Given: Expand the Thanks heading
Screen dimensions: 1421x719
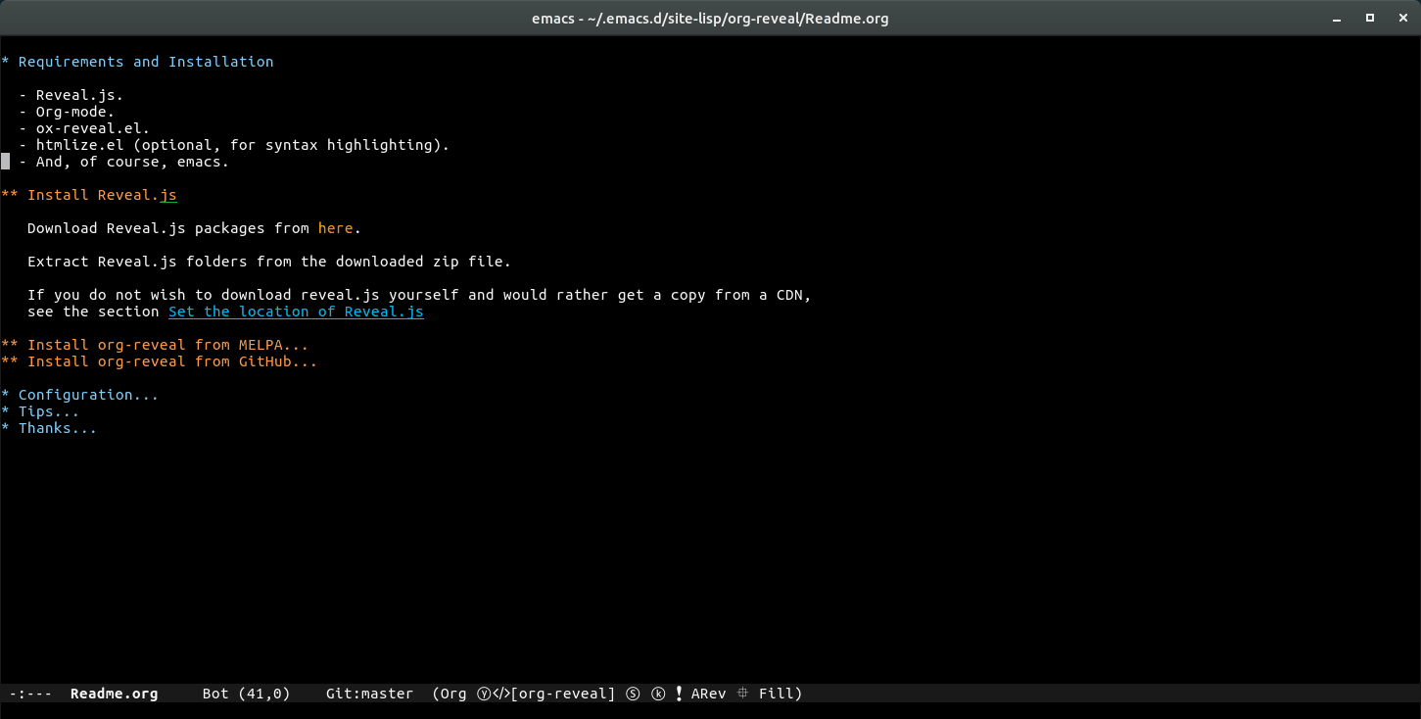Looking at the screenshot, I should [49, 428].
